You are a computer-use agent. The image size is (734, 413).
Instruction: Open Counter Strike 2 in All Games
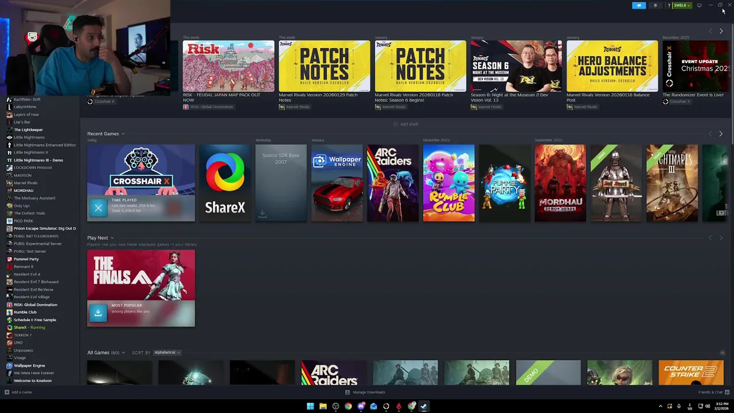click(x=691, y=373)
